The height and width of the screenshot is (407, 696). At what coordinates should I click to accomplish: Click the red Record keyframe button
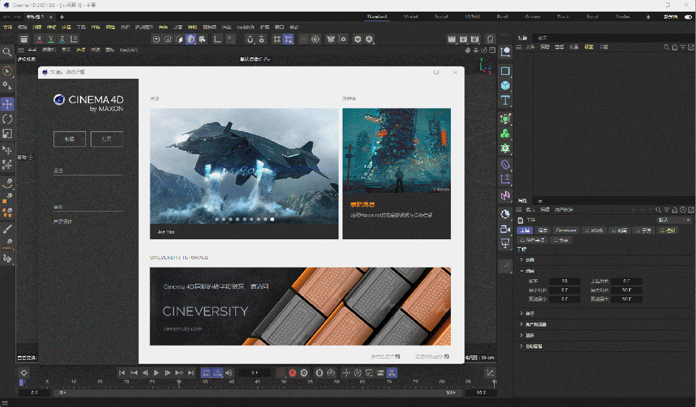coord(281,373)
